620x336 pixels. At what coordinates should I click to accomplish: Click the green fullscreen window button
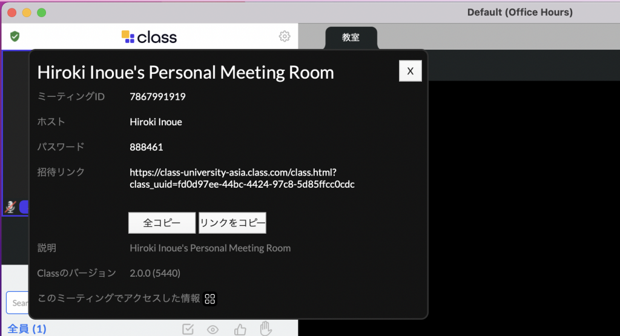pos(42,13)
